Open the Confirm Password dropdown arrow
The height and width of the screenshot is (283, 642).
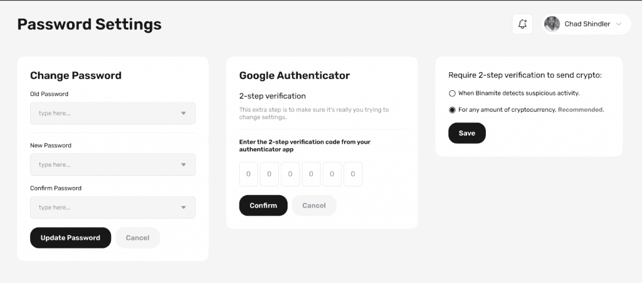click(184, 207)
